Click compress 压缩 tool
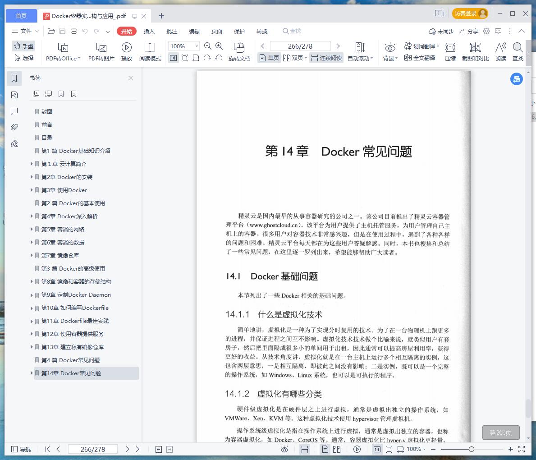536x460 pixels. coord(450,52)
